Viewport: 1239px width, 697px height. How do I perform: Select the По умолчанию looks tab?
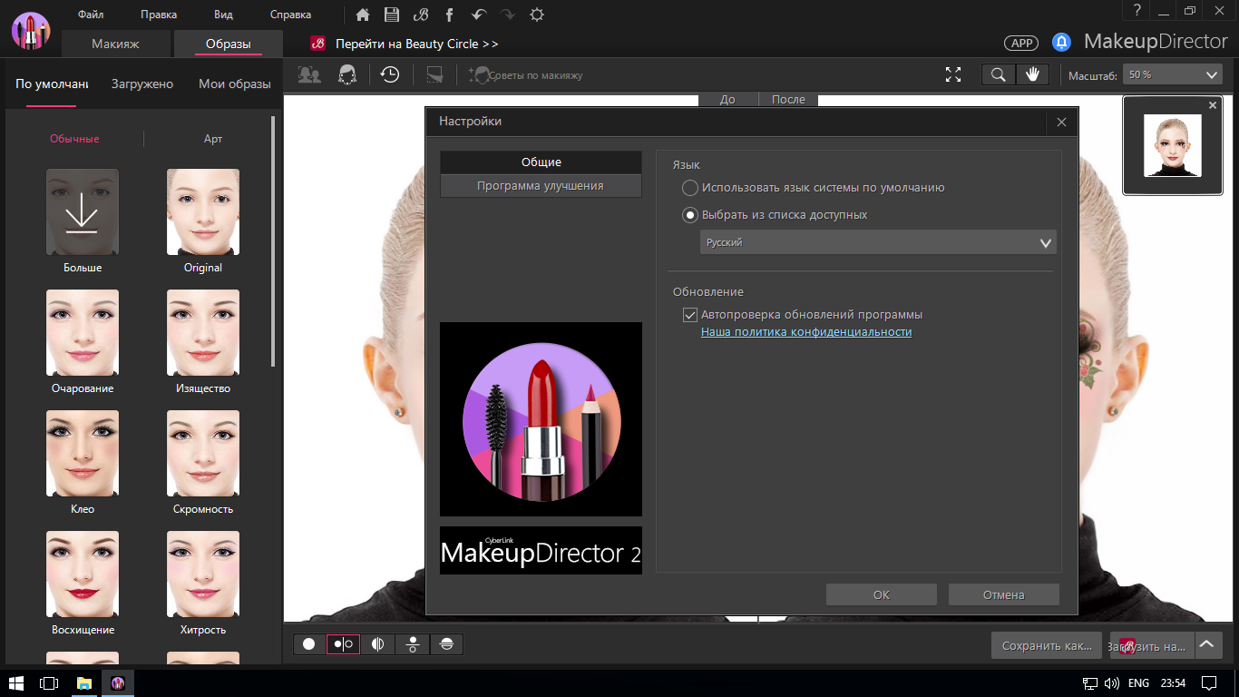[52, 83]
